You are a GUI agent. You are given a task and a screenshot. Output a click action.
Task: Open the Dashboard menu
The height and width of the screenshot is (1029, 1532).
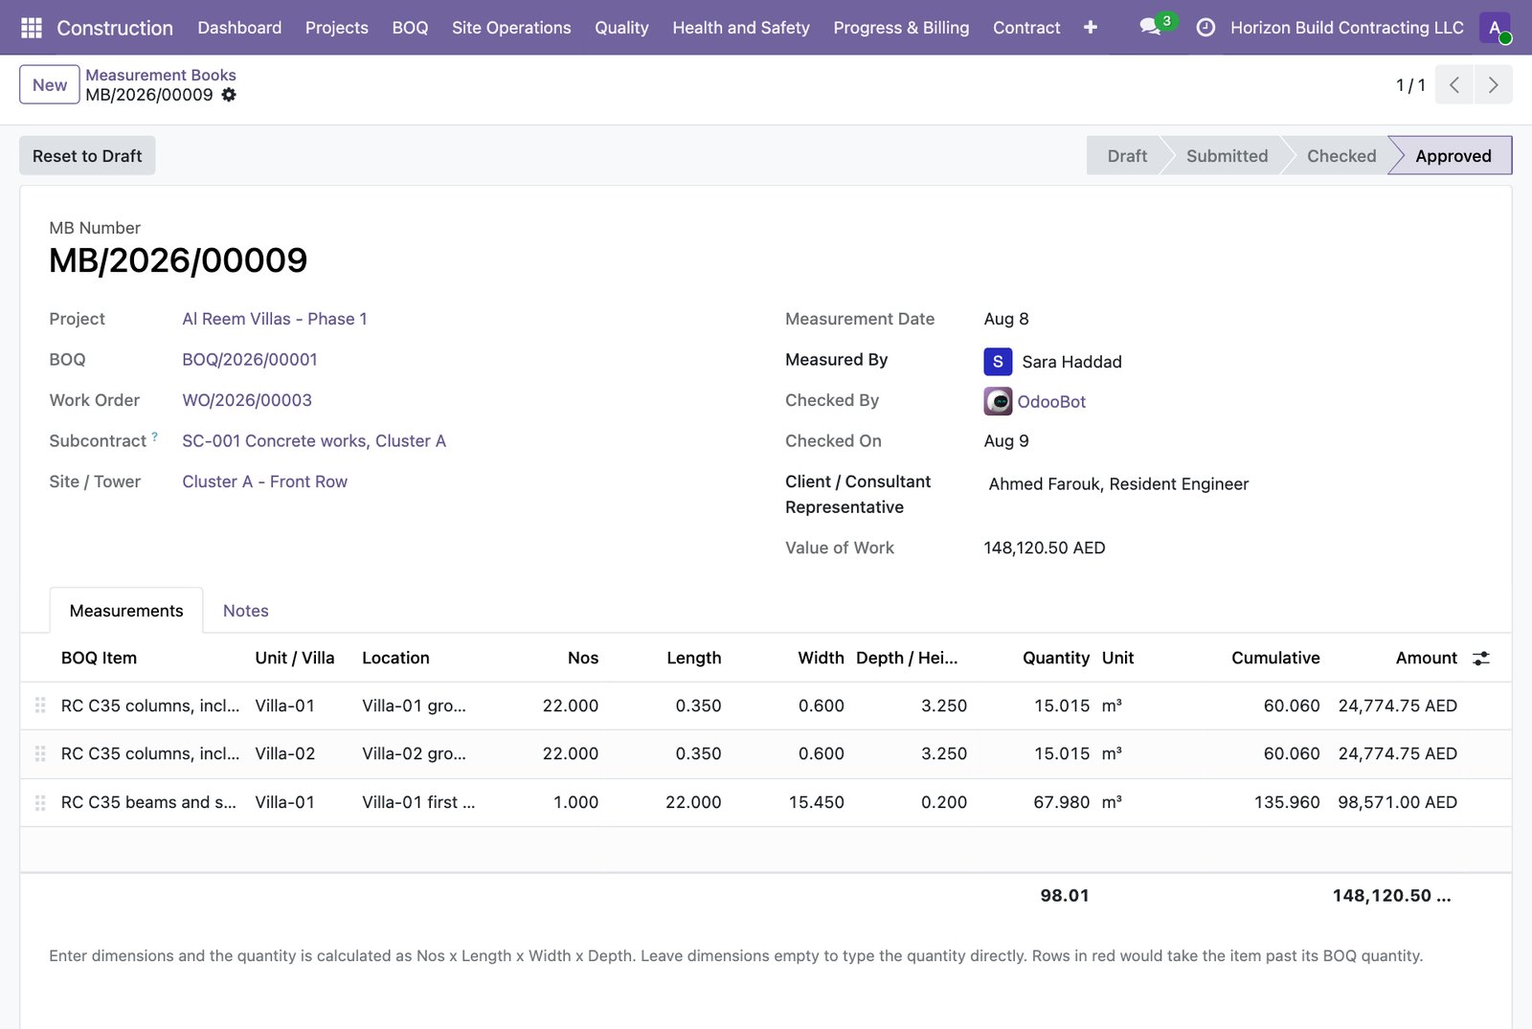point(239,28)
